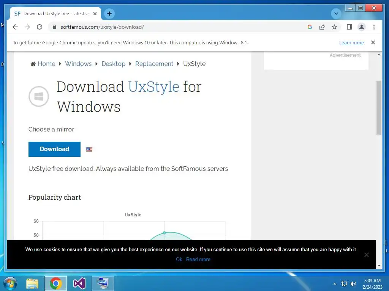Open Learn more about Chrome updates
The height and width of the screenshot is (291, 389).
click(x=351, y=42)
